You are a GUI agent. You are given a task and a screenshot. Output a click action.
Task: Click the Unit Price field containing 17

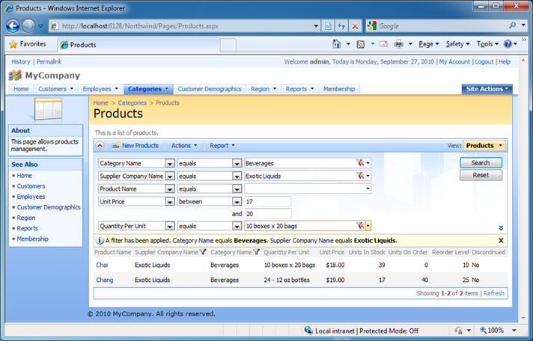click(267, 201)
